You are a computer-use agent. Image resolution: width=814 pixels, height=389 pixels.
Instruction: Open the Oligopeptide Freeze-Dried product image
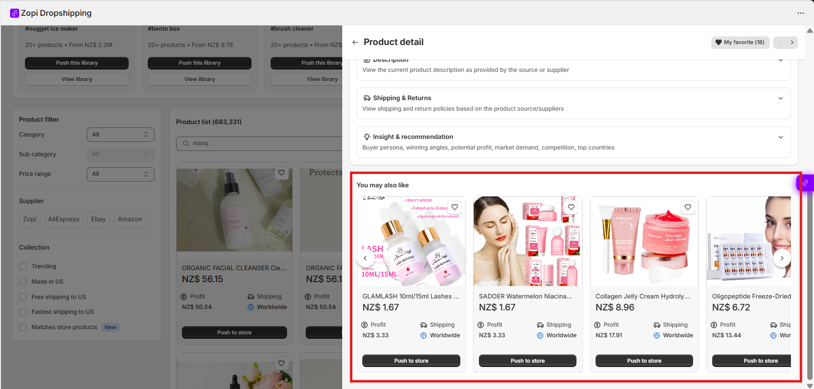coord(749,241)
